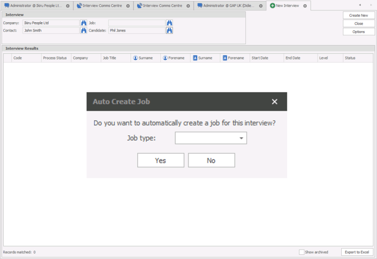Click the Options button
377x259 pixels.
click(x=359, y=32)
